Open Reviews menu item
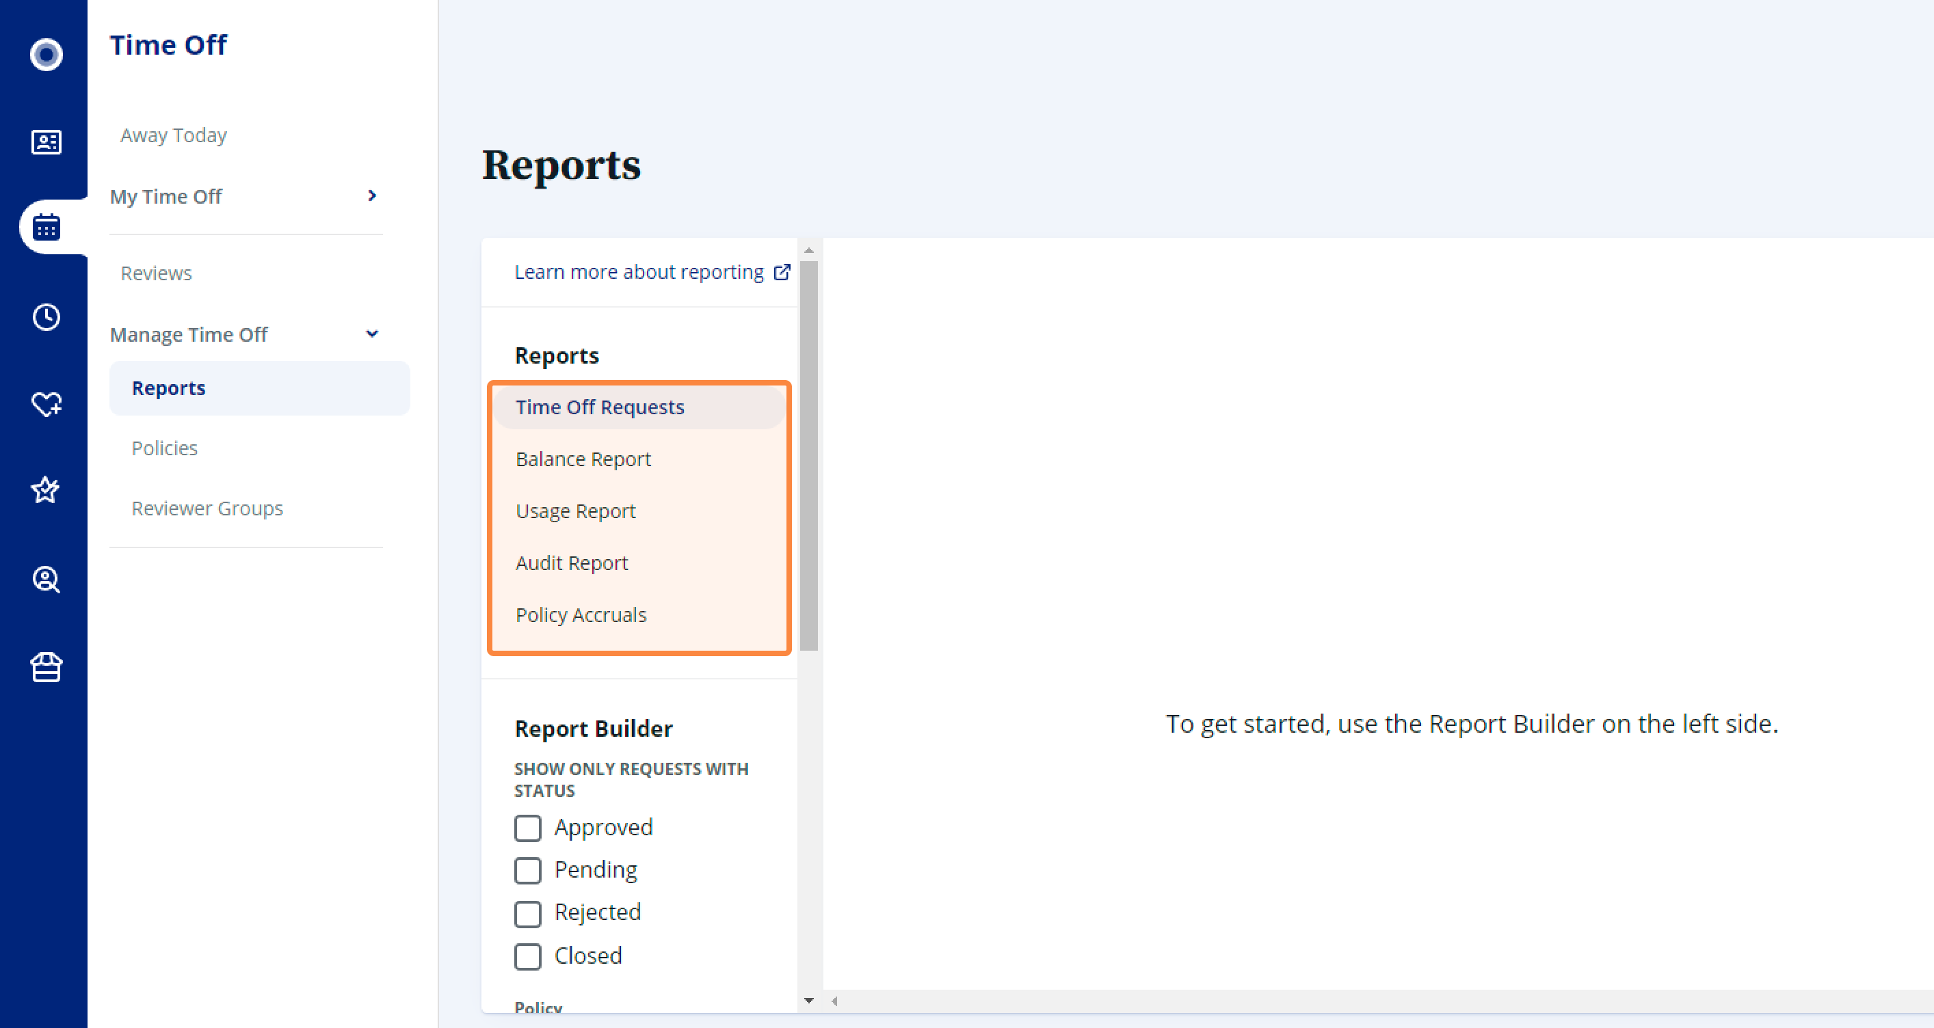 click(156, 273)
